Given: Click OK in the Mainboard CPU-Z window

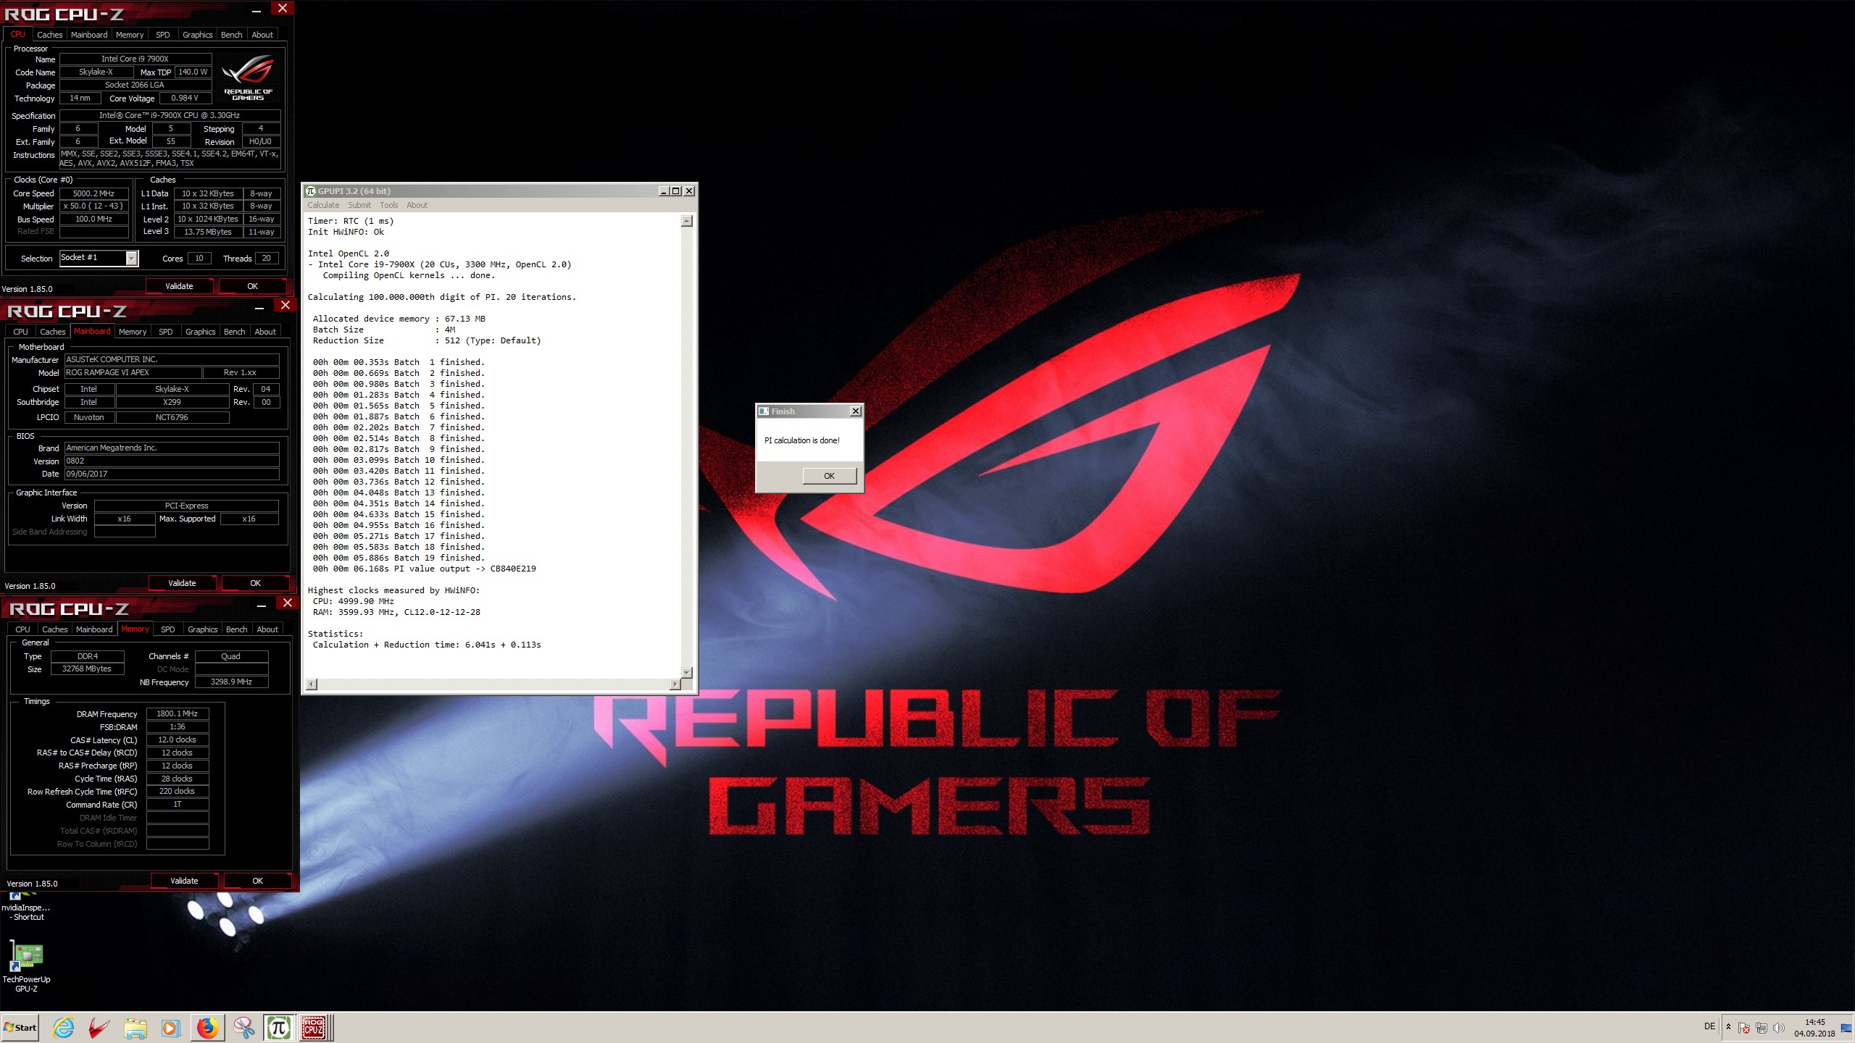Looking at the screenshot, I should tap(255, 583).
